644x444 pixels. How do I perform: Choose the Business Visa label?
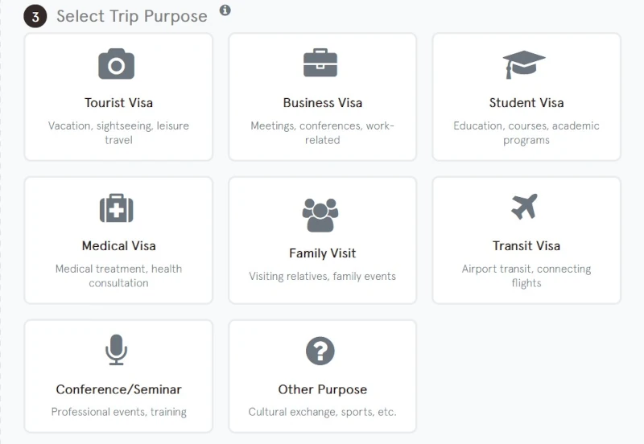(322, 103)
